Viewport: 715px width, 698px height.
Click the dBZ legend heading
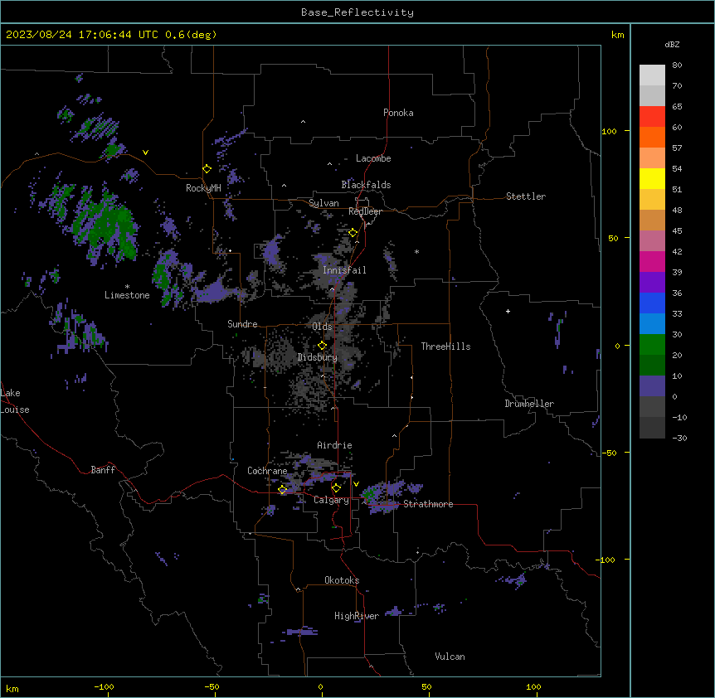coord(672,45)
